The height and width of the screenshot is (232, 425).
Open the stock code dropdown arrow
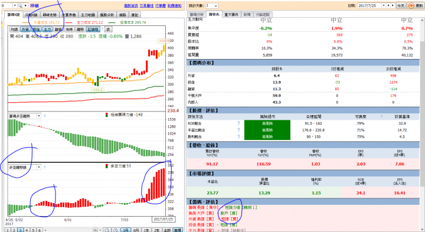[x=15, y=5]
